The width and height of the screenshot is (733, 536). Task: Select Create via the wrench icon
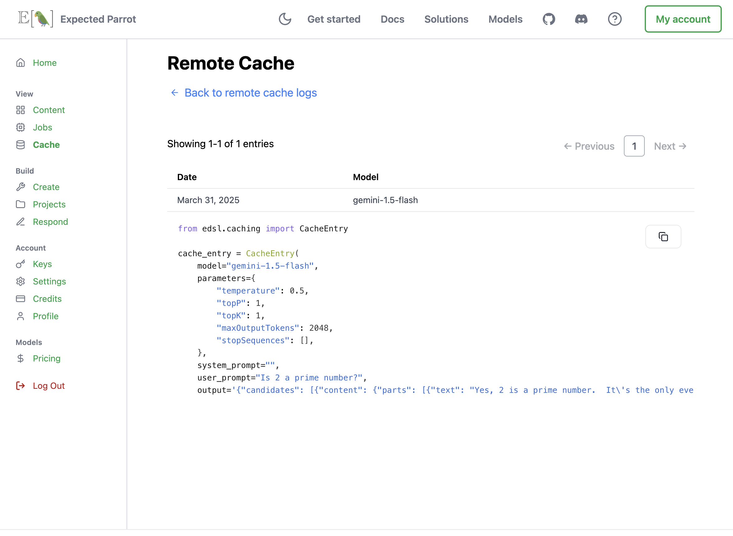pos(21,187)
